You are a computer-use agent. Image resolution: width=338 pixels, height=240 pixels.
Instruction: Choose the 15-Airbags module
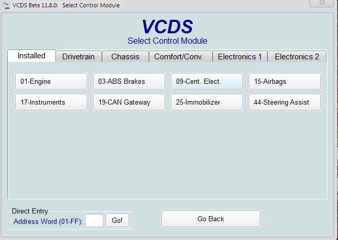click(x=284, y=81)
